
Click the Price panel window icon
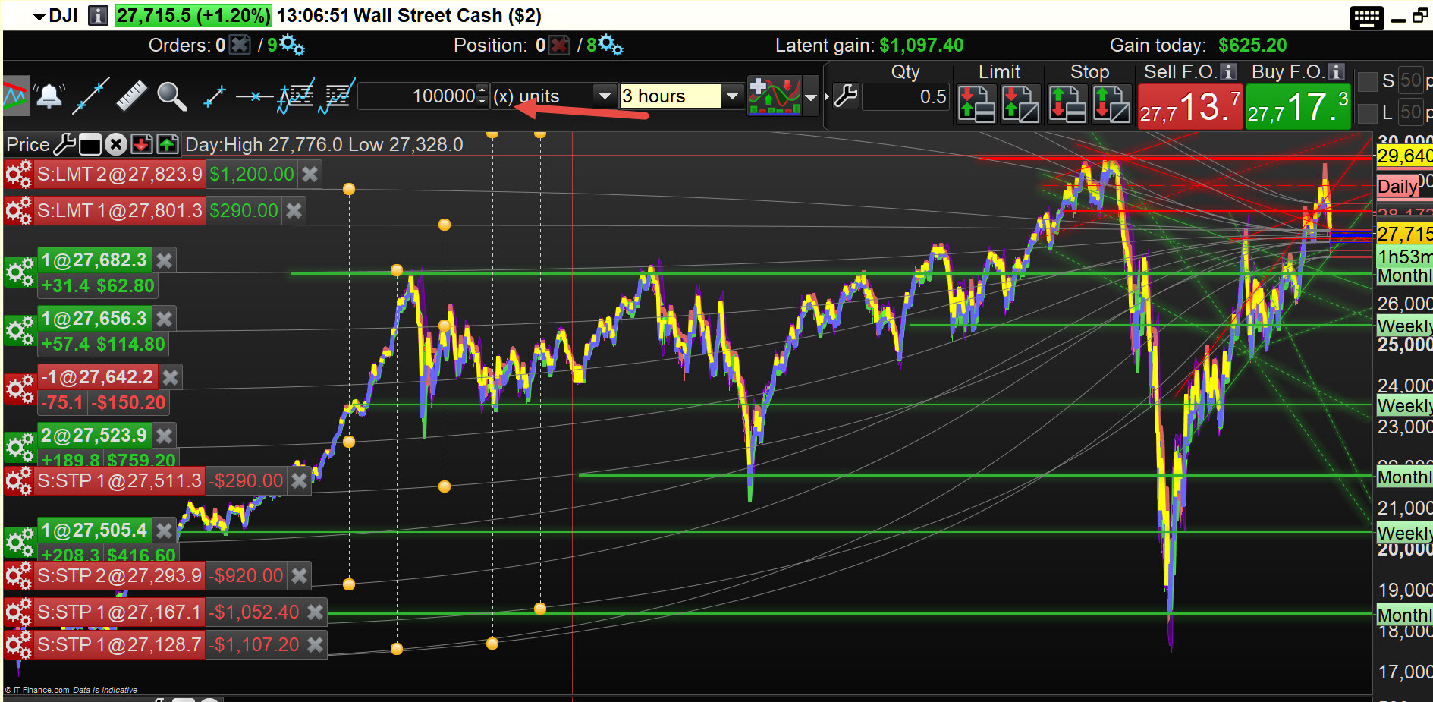click(90, 144)
